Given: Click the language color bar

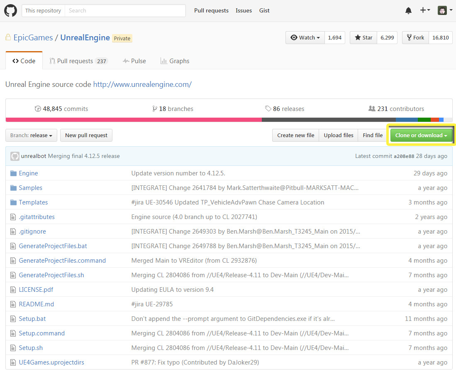Looking at the screenshot, I should point(229,120).
